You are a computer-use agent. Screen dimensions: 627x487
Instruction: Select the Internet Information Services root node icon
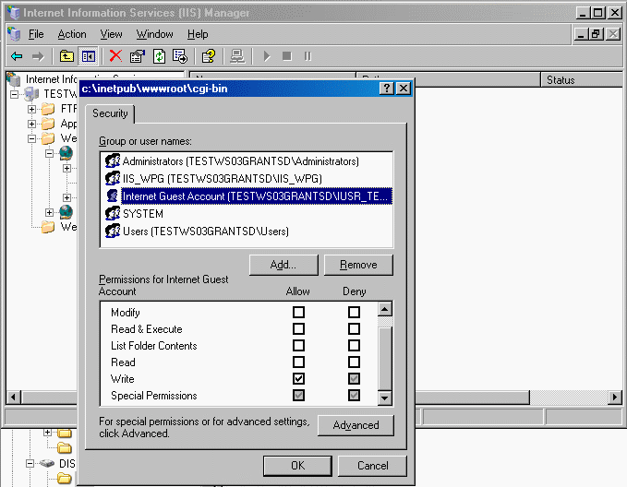14,79
